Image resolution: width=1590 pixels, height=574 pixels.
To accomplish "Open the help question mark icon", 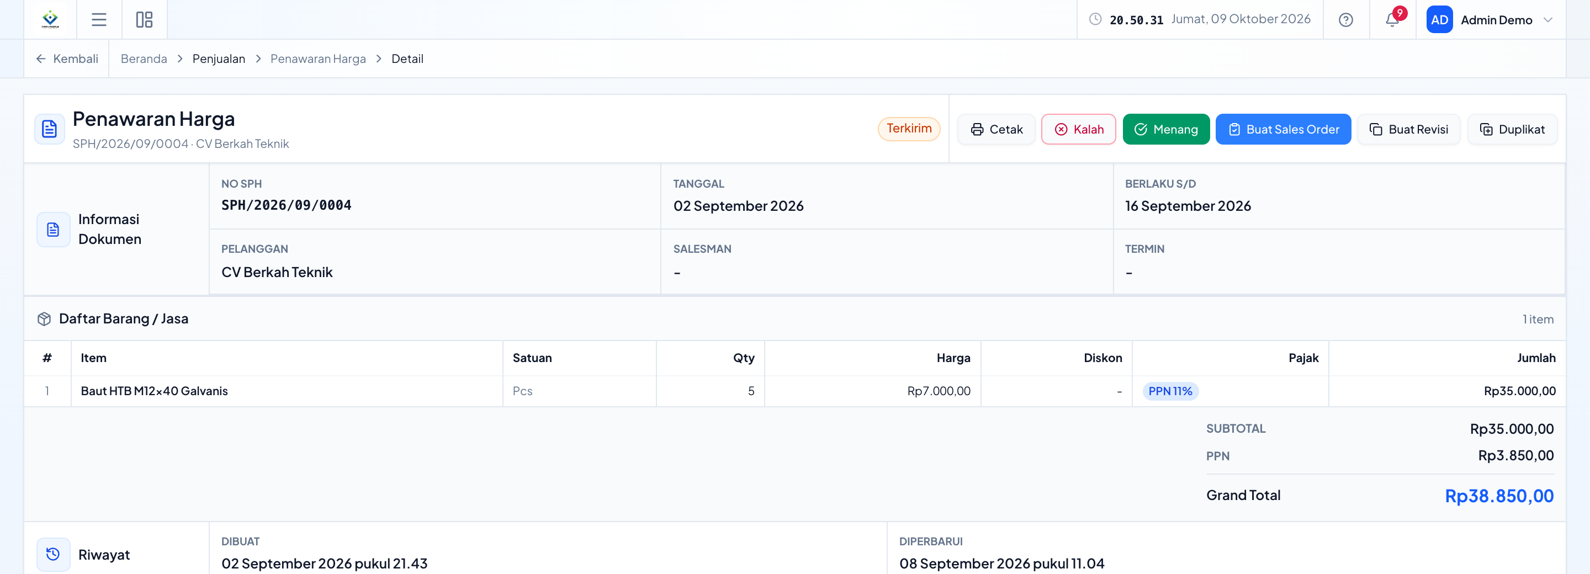I will (x=1345, y=20).
